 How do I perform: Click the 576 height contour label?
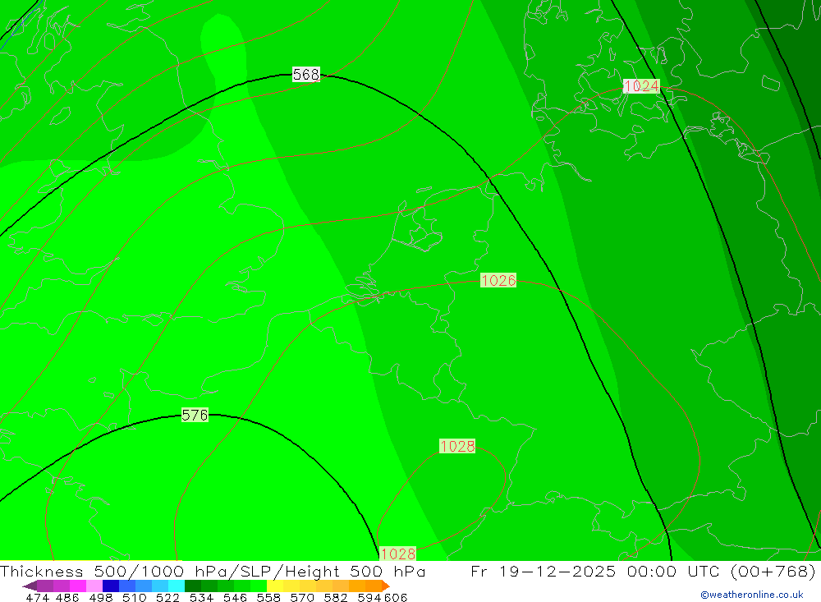(x=195, y=415)
